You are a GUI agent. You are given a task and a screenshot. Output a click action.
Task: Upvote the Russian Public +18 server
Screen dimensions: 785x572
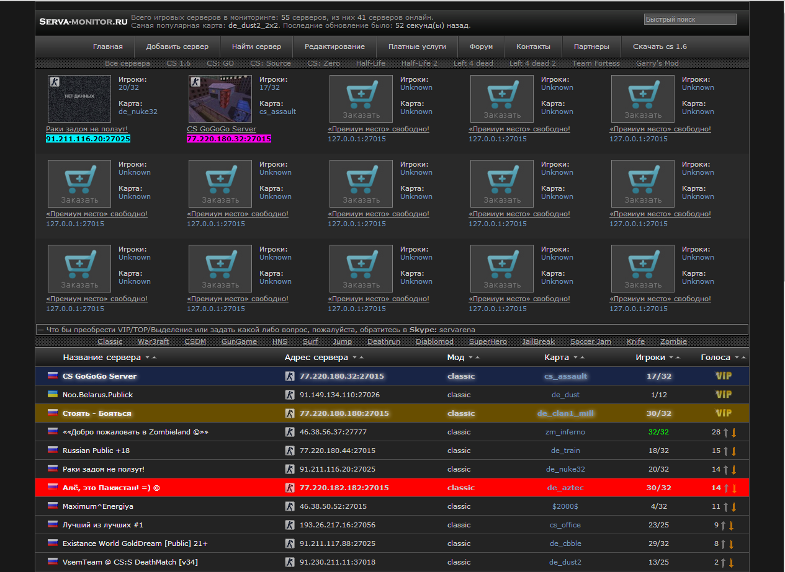point(725,451)
